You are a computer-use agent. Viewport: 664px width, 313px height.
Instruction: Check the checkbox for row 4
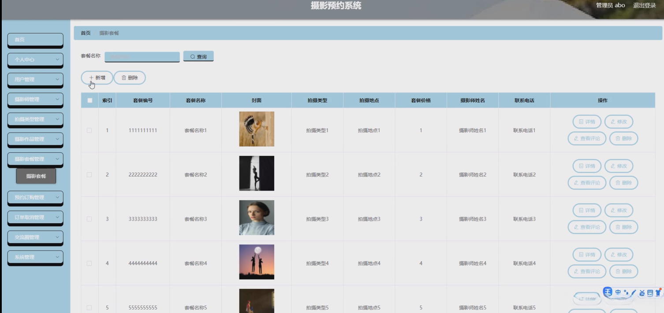coord(90,263)
